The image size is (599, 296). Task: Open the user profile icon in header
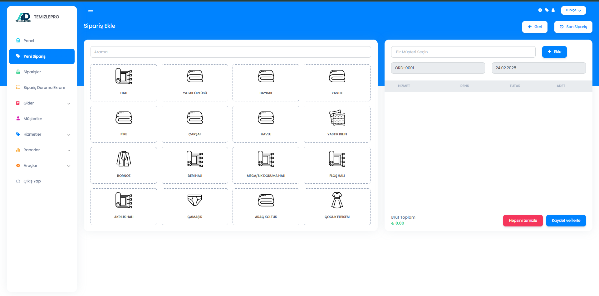pyautogui.click(x=553, y=10)
